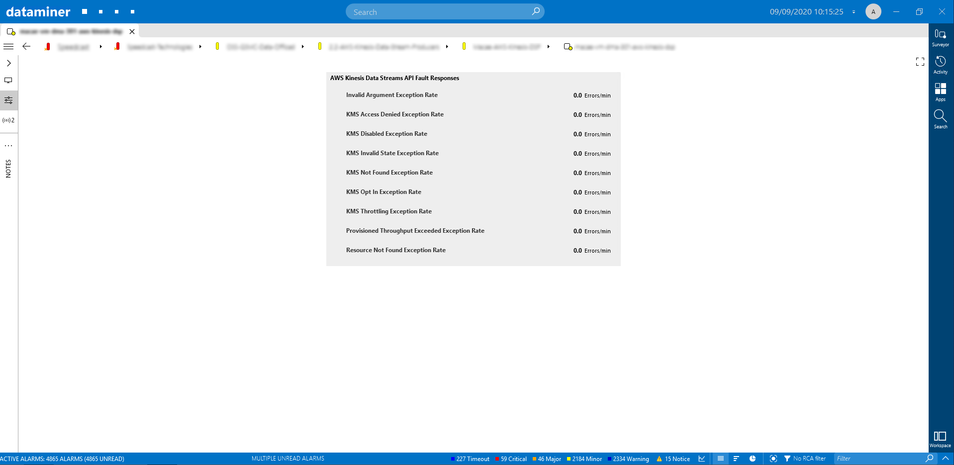The width and height of the screenshot is (954, 465).
Task: Open the user avatar A menu
Action: coord(873,11)
